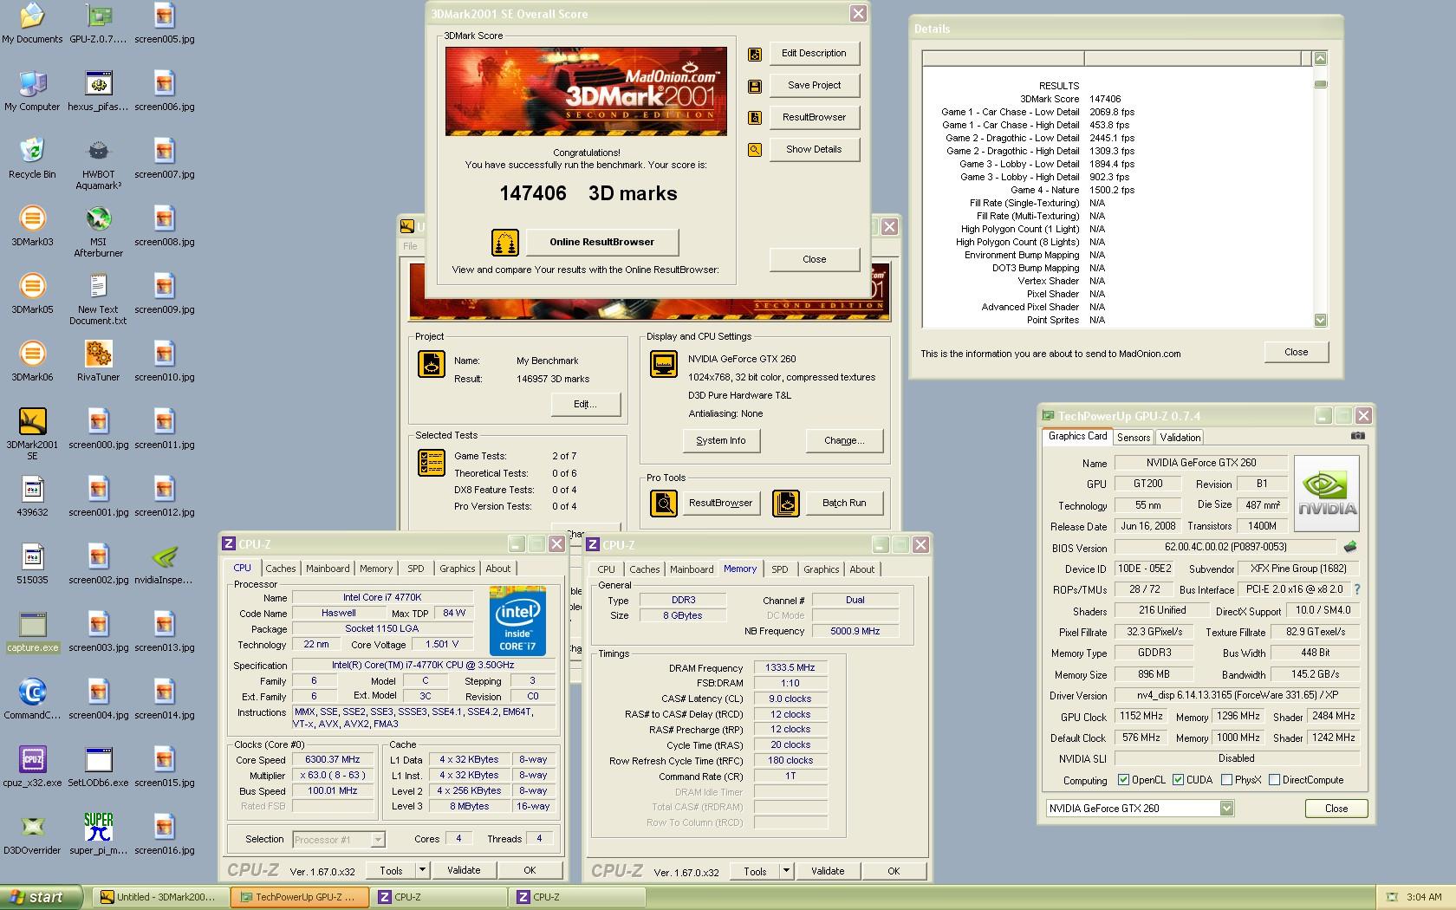This screenshot has height=910, width=1456.
Task: Toggle the CUDA checkbox in GPU-Z
Action: (x=1178, y=780)
